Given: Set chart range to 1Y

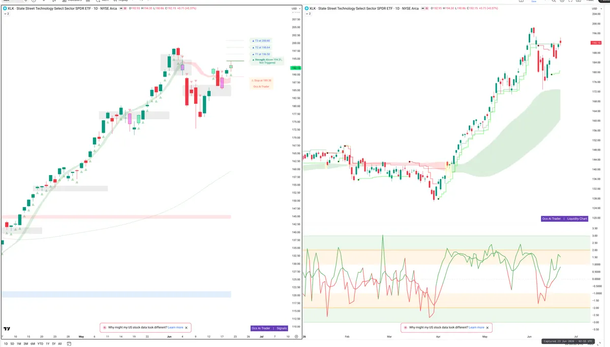Looking at the screenshot, I should [x=47, y=343].
